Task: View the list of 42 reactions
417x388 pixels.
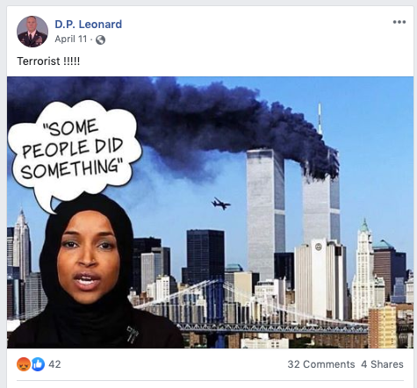Action: (54, 364)
